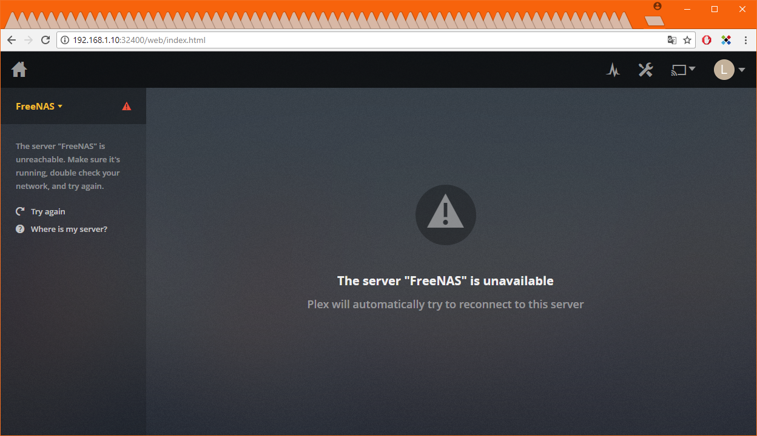Click the red server warning triangle
The height and width of the screenshot is (436, 757).
pyautogui.click(x=126, y=107)
